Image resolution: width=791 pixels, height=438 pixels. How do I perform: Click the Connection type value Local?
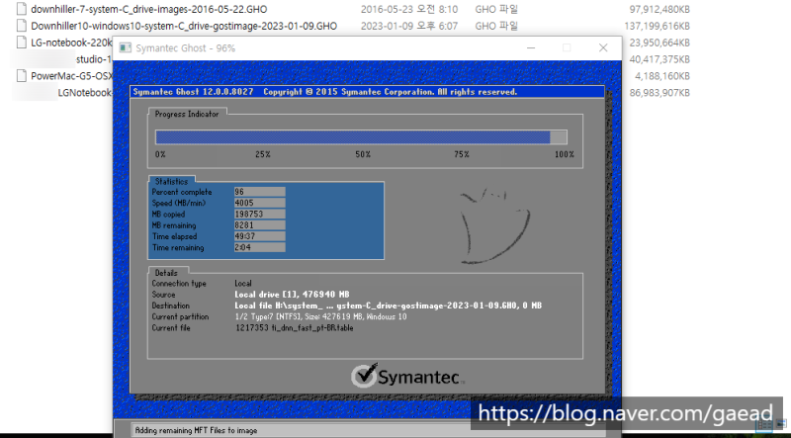[x=243, y=283]
